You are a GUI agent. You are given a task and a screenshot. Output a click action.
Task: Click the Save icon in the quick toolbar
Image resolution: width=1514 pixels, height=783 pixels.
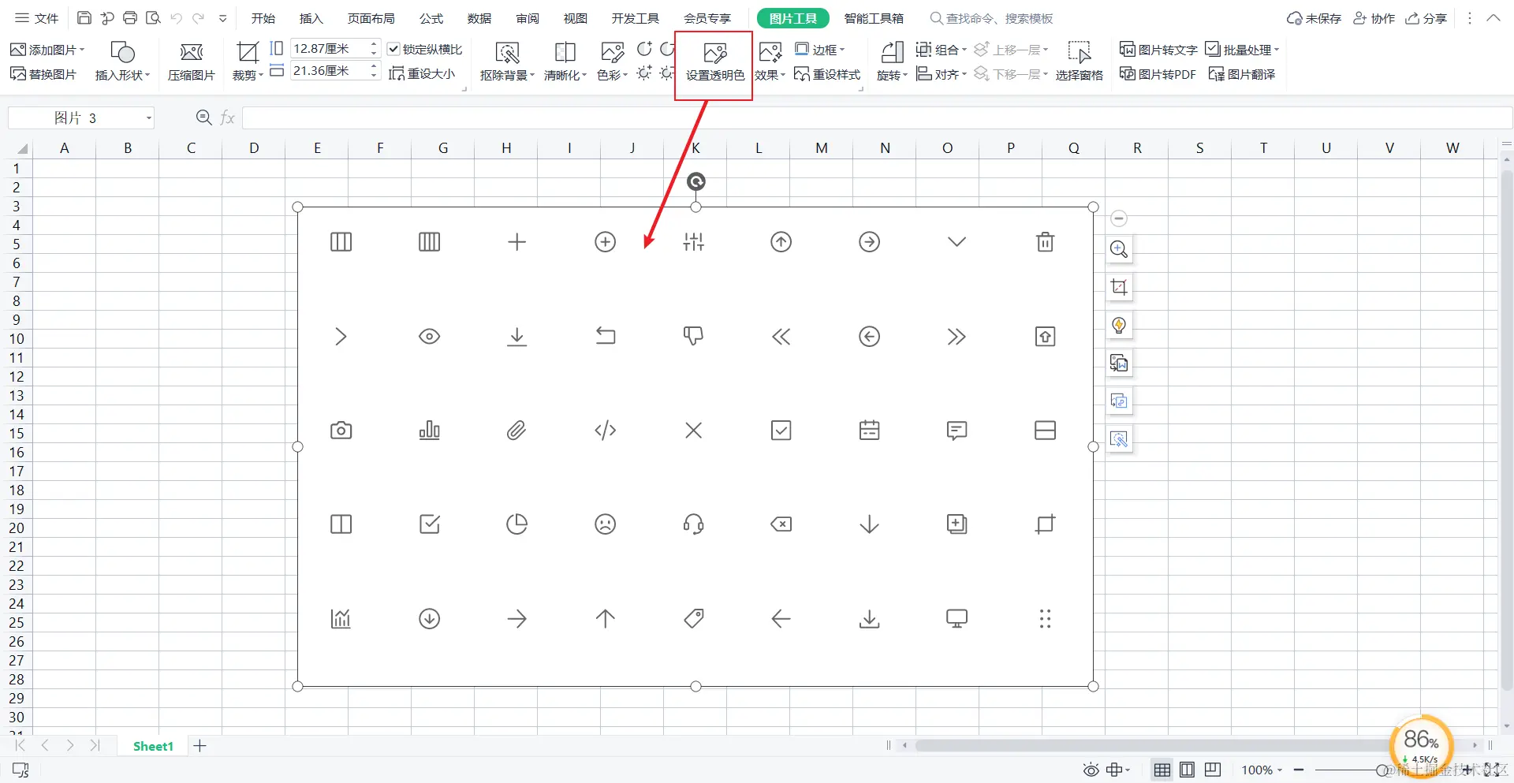(84, 18)
